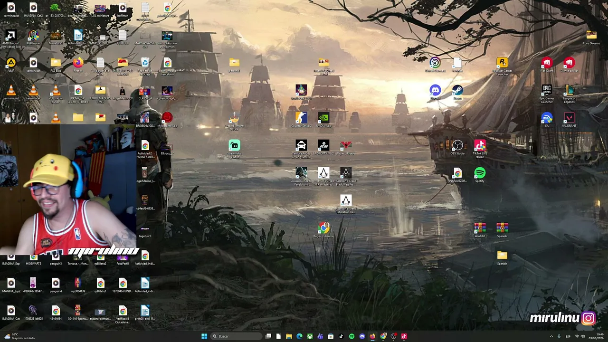The width and height of the screenshot is (608, 342).
Task: Open the Spanish folder
Action: tap(502, 258)
